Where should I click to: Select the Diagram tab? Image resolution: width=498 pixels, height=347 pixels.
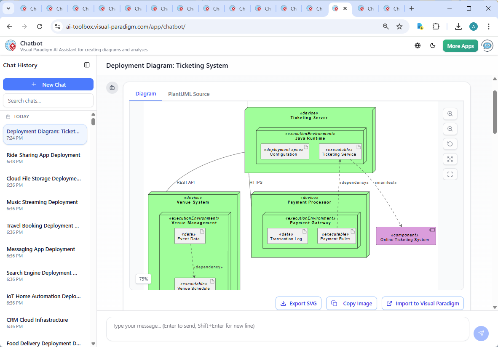146,94
